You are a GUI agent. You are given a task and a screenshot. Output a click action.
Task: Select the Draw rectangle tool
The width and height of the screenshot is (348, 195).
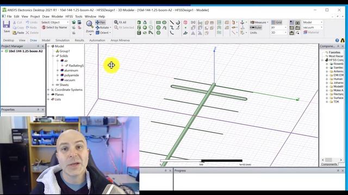(x=158, y=22)
